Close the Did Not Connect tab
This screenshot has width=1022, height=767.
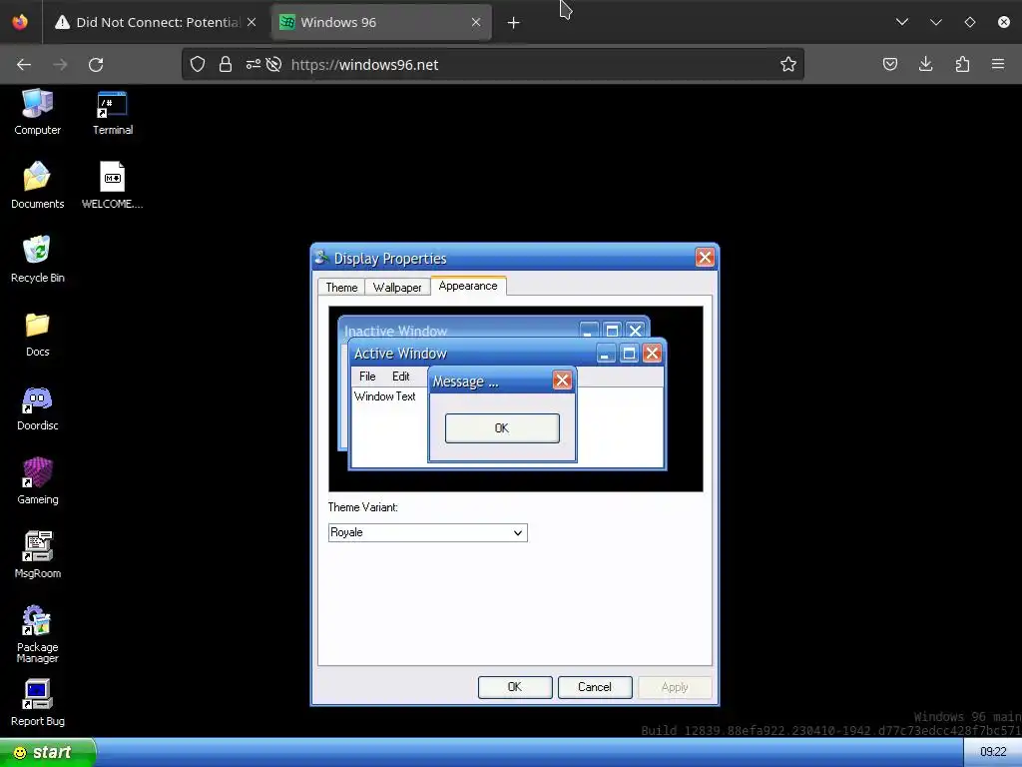[x=252, y=22]
